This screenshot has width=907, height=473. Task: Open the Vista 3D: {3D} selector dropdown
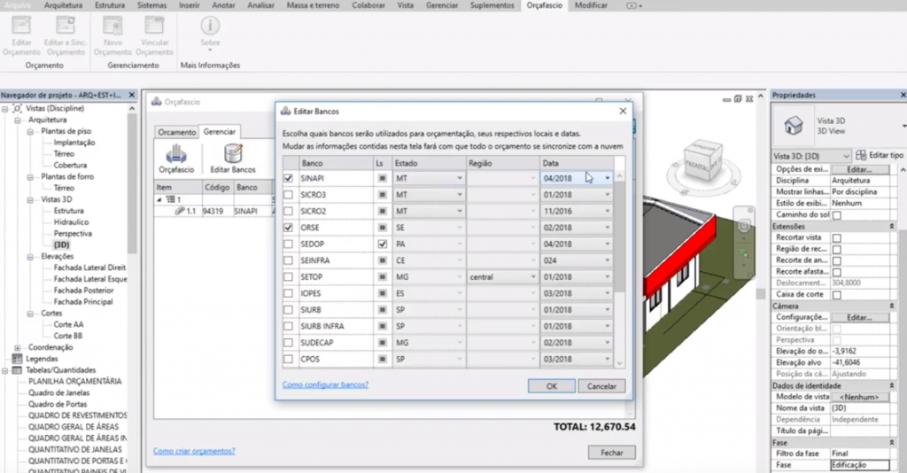[811, 156]
